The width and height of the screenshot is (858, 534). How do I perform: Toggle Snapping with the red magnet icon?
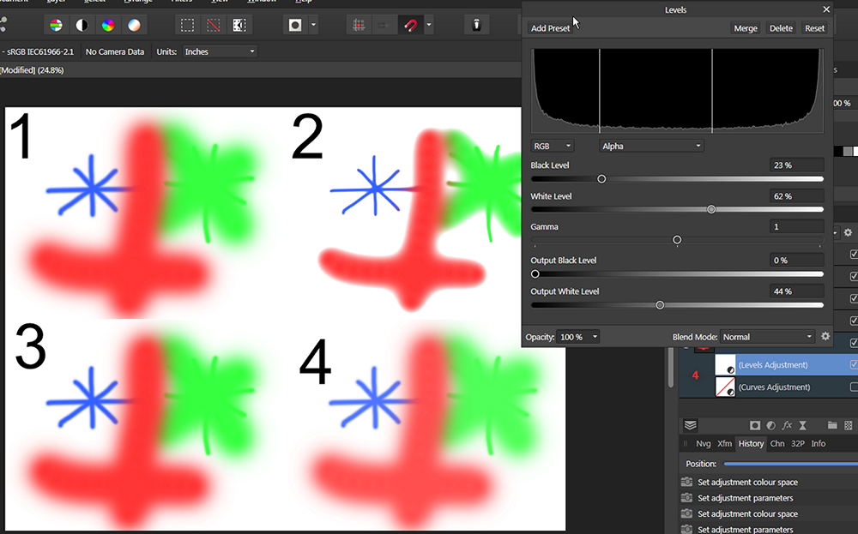[x=410, y=25]
